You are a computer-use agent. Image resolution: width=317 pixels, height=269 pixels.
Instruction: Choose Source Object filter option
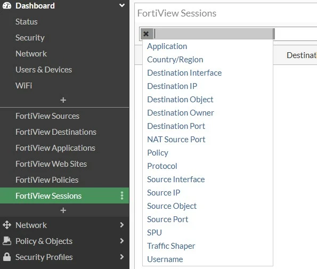tap(172, 206)
